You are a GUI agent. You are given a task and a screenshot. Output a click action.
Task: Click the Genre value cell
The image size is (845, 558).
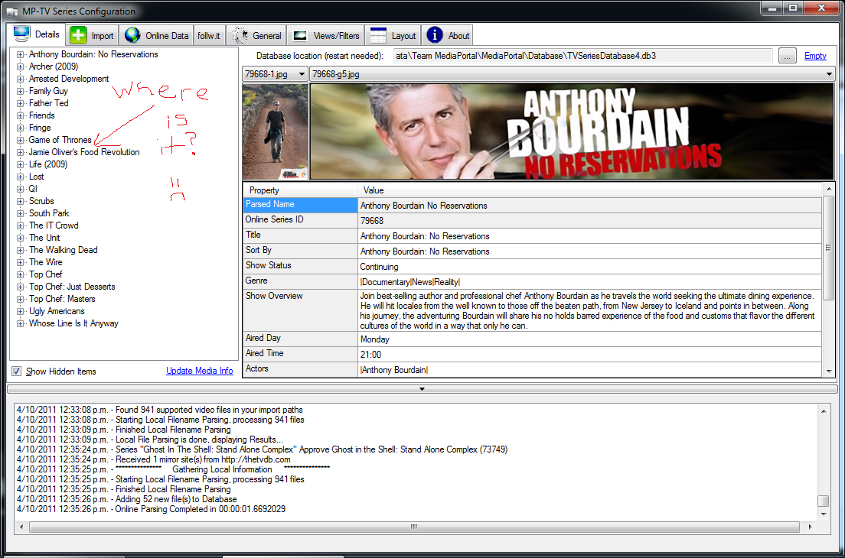[x=589, y=282]
